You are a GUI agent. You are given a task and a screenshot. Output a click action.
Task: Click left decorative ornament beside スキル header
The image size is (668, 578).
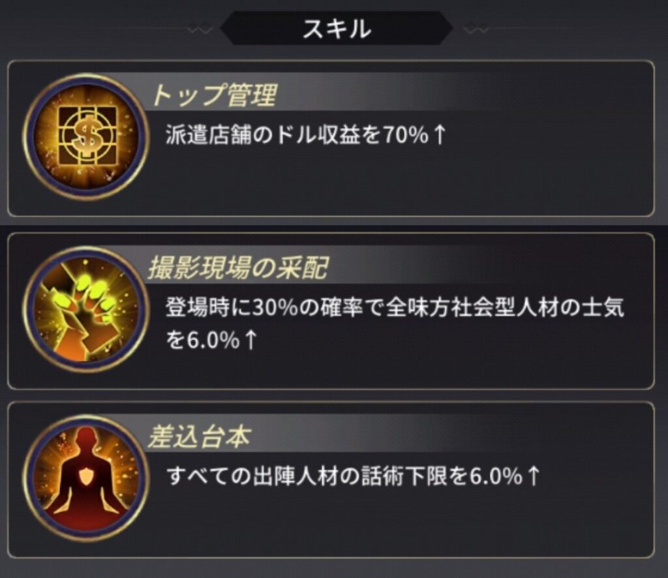(200, 30)
